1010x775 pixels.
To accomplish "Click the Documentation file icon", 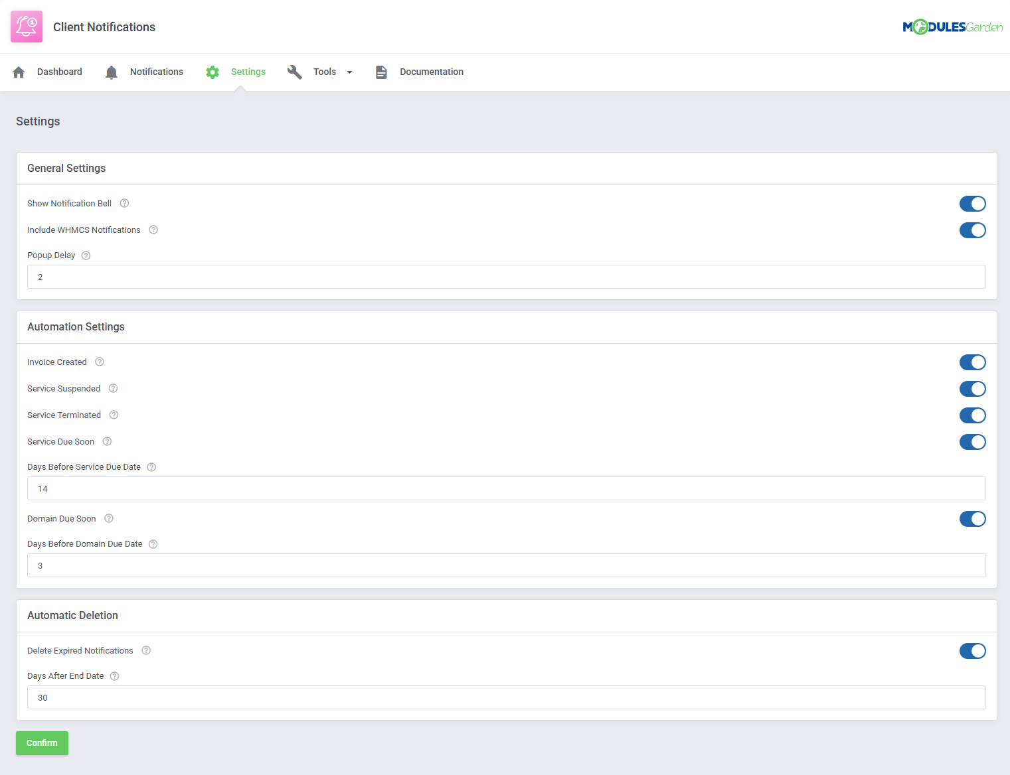I will click(381, 72).
